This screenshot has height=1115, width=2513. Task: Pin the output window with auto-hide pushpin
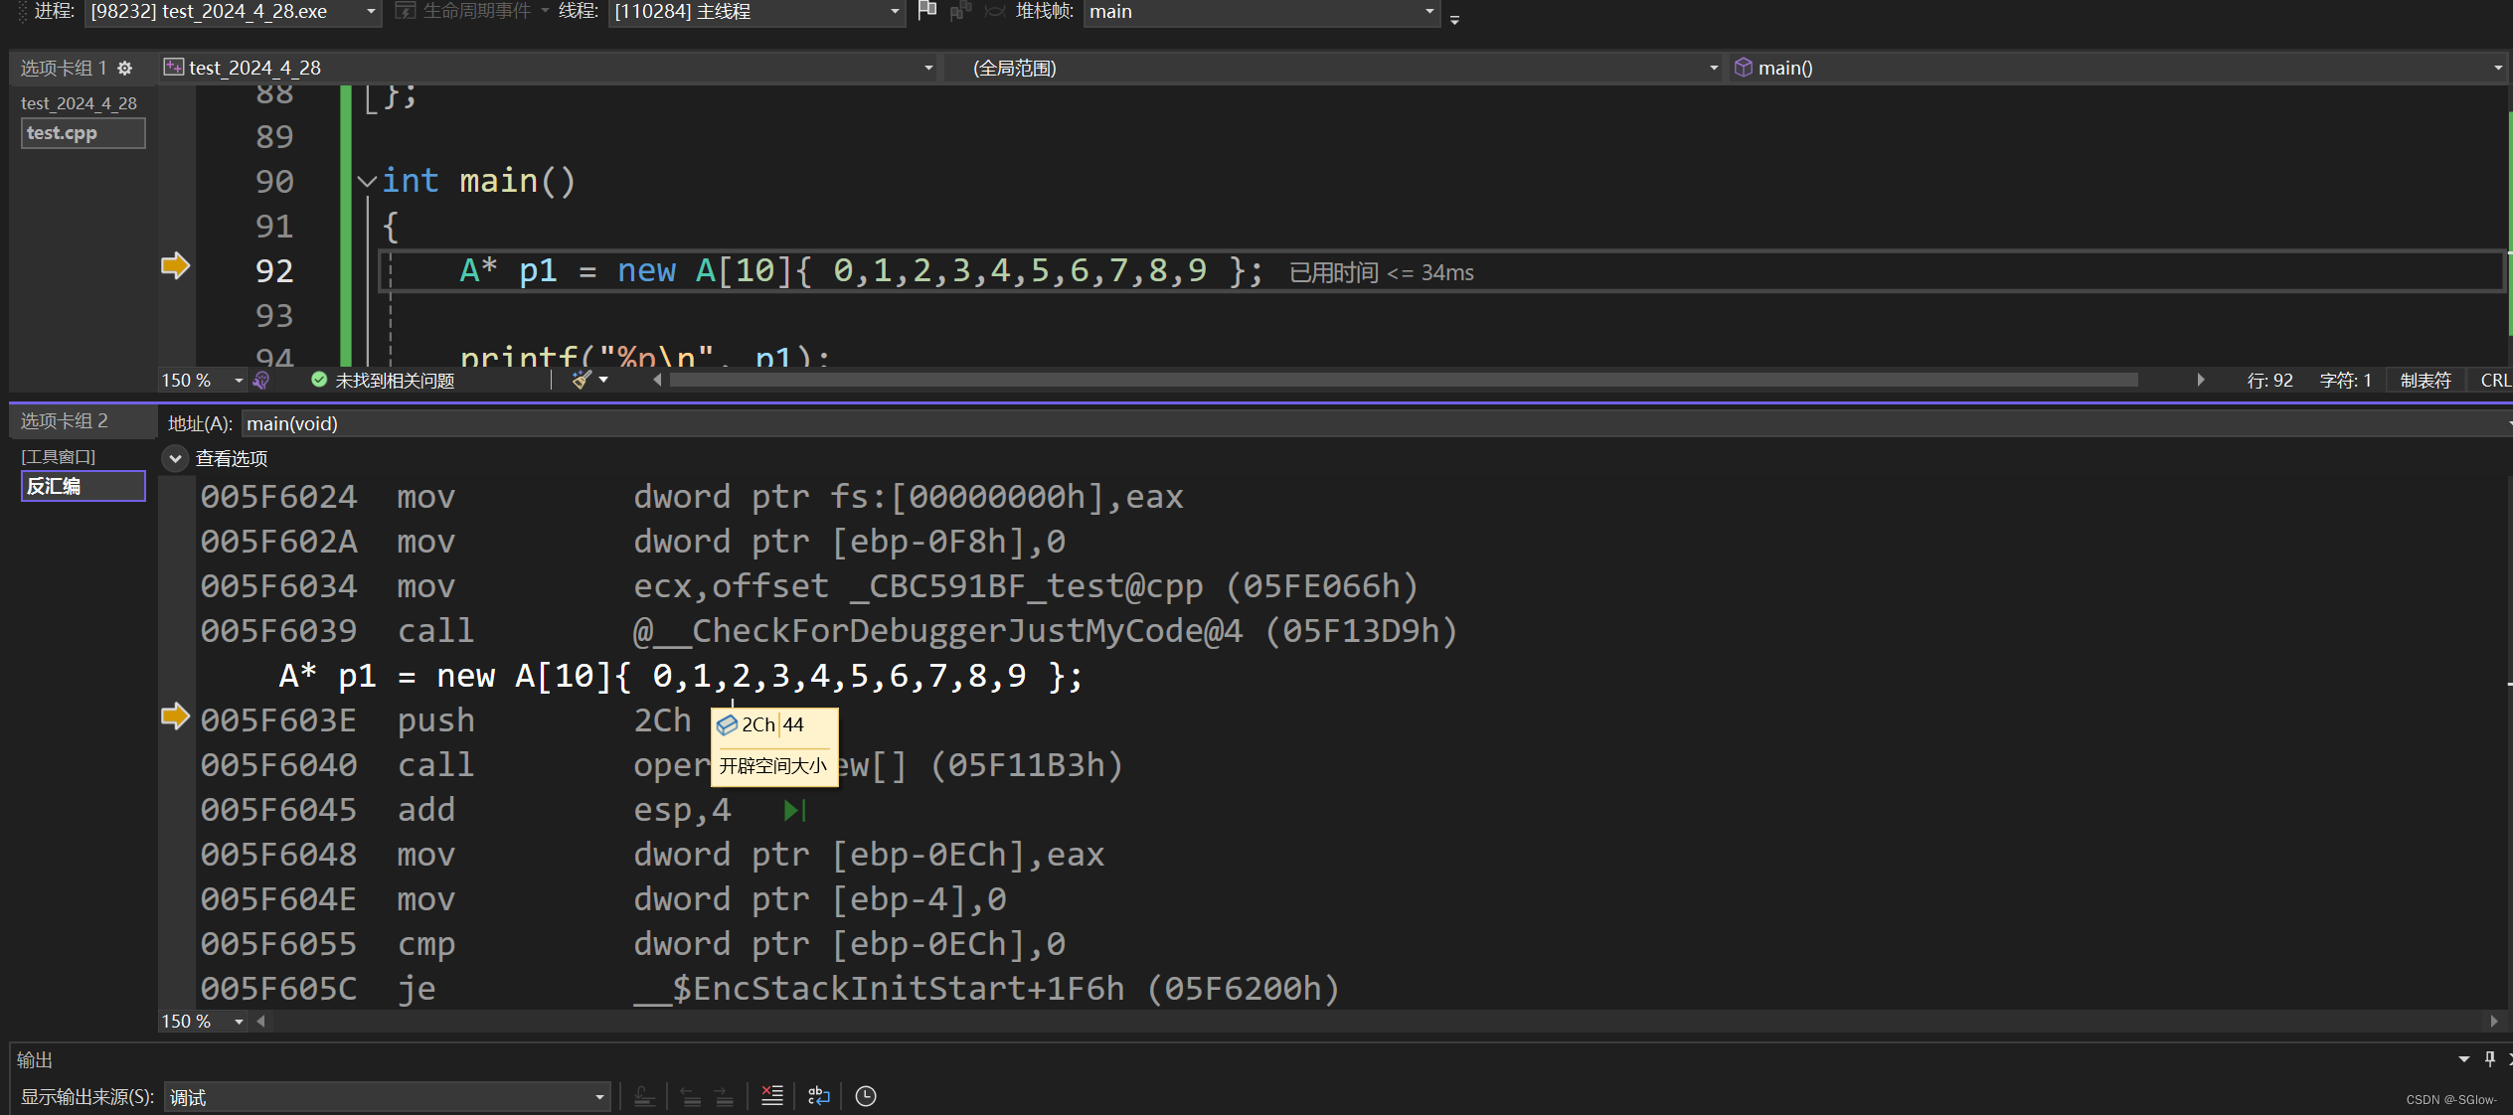[2489, 1059]
